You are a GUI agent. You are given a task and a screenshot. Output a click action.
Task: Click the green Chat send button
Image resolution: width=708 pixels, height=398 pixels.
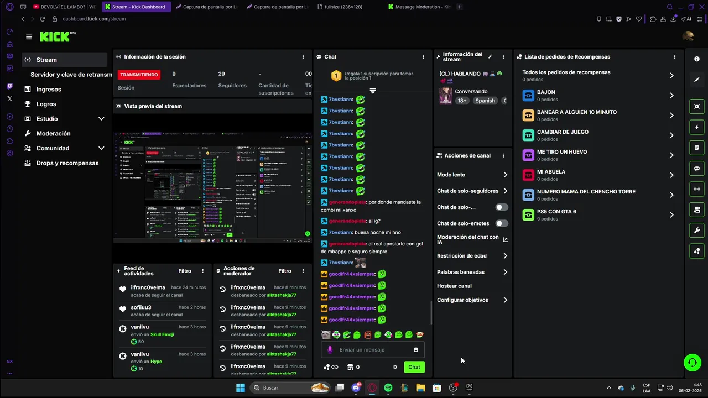(x=414, y=367)
